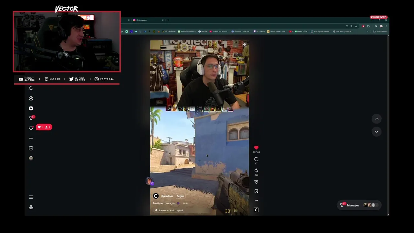The height and width of the screenshot is (233, 414).
Task: Share the reel with paper plane icon
Action: [256, 182]
